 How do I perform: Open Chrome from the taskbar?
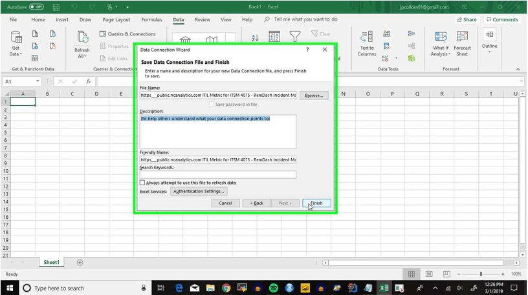(226, 288)
